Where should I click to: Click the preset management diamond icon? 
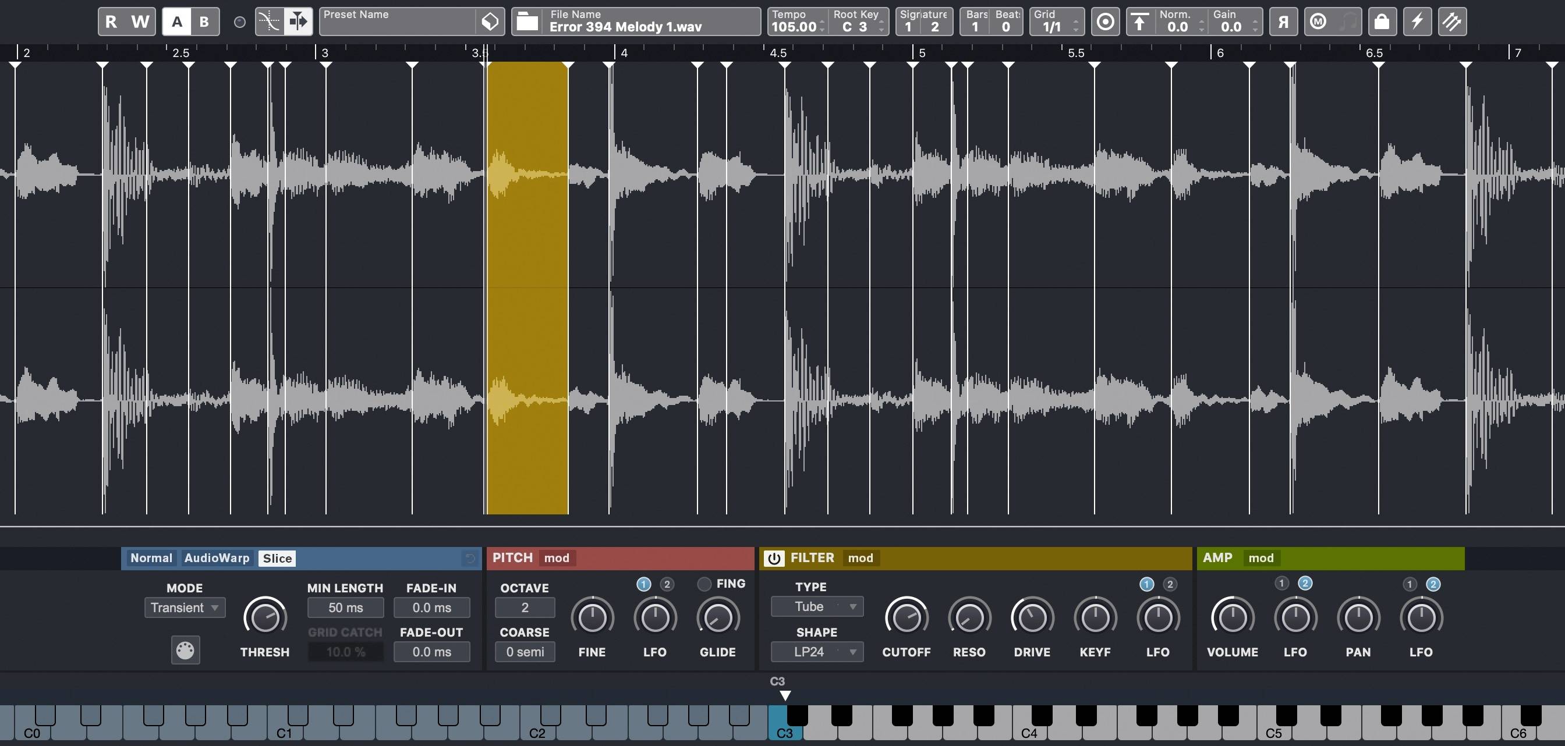click(x=490, y=22)
